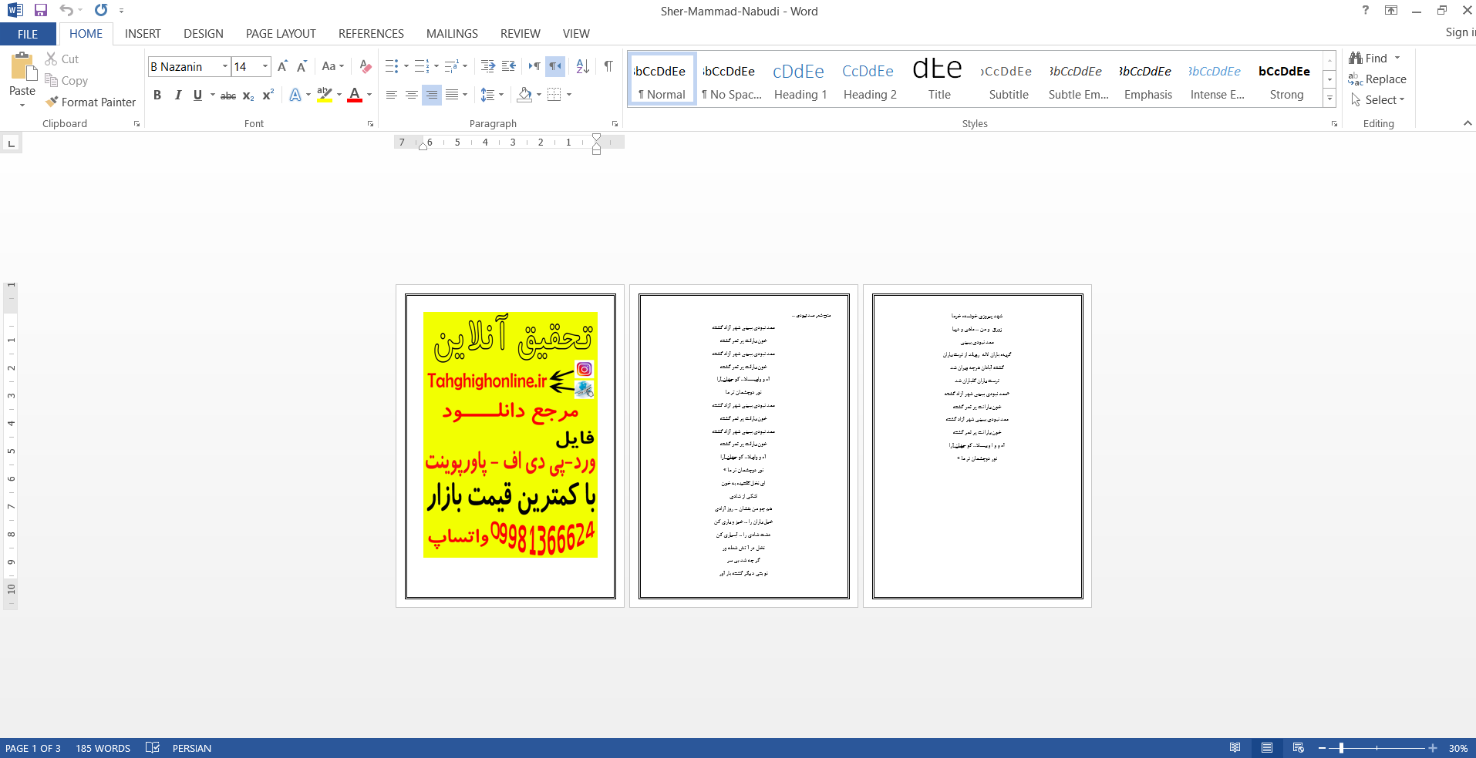
Task: Switch to the DESIGN tab
Action: (204, 34)
